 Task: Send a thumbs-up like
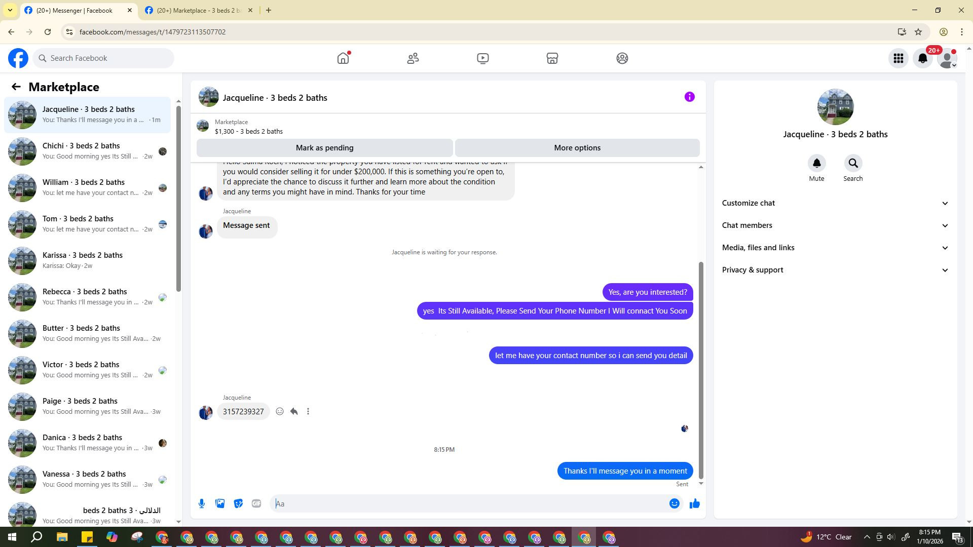[694, 503]
